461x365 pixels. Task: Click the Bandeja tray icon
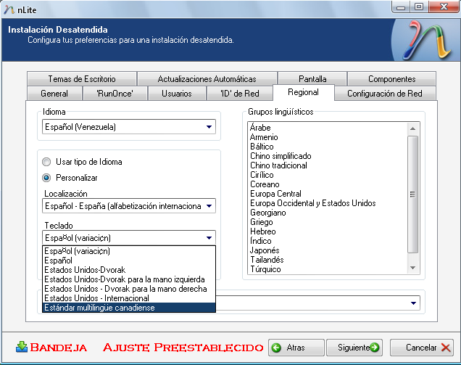pyautogui.click(x=22, y=347)
